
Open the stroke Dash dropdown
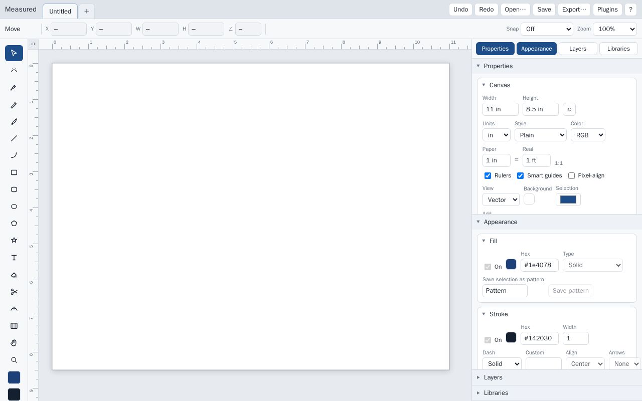[502, 364]
